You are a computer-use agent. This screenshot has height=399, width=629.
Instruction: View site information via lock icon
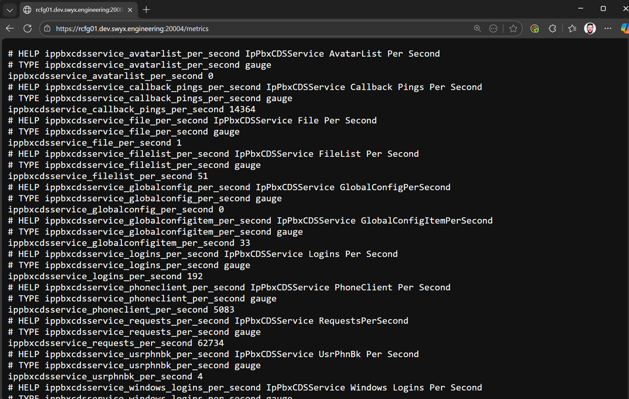(x=47, y=29)
